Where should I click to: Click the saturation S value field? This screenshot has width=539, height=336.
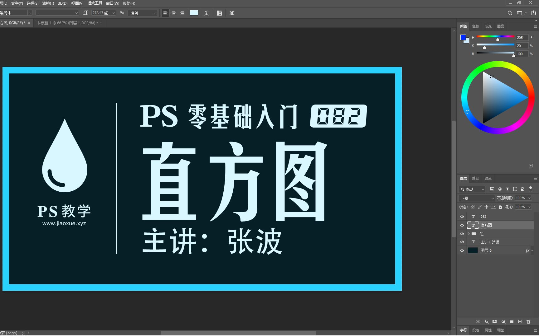click(522, 46)
